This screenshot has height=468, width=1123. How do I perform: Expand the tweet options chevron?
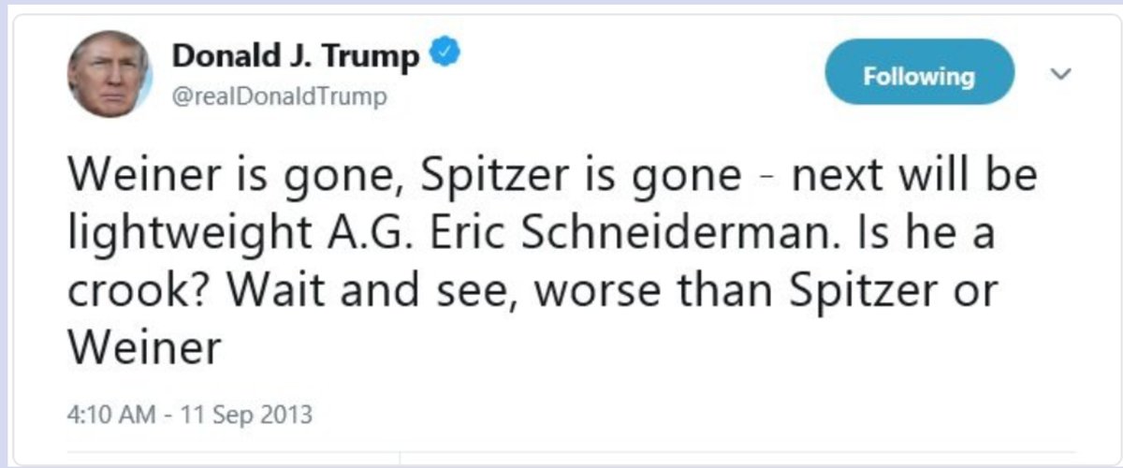click(1061, 73)
